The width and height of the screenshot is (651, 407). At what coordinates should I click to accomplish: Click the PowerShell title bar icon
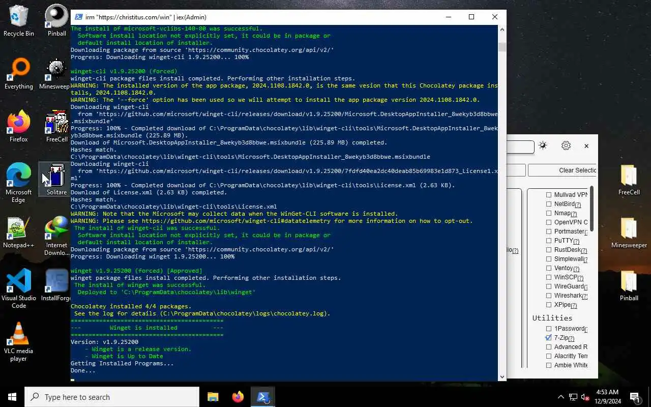pos(79,17)
